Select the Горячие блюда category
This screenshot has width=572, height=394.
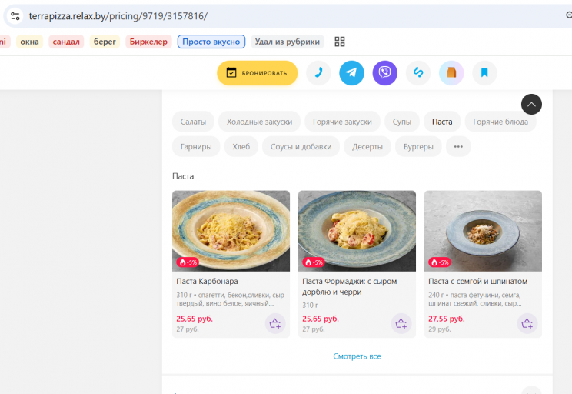[x=500, y=122]
